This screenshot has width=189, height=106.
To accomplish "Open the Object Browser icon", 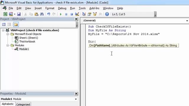I will pos(95,14).
